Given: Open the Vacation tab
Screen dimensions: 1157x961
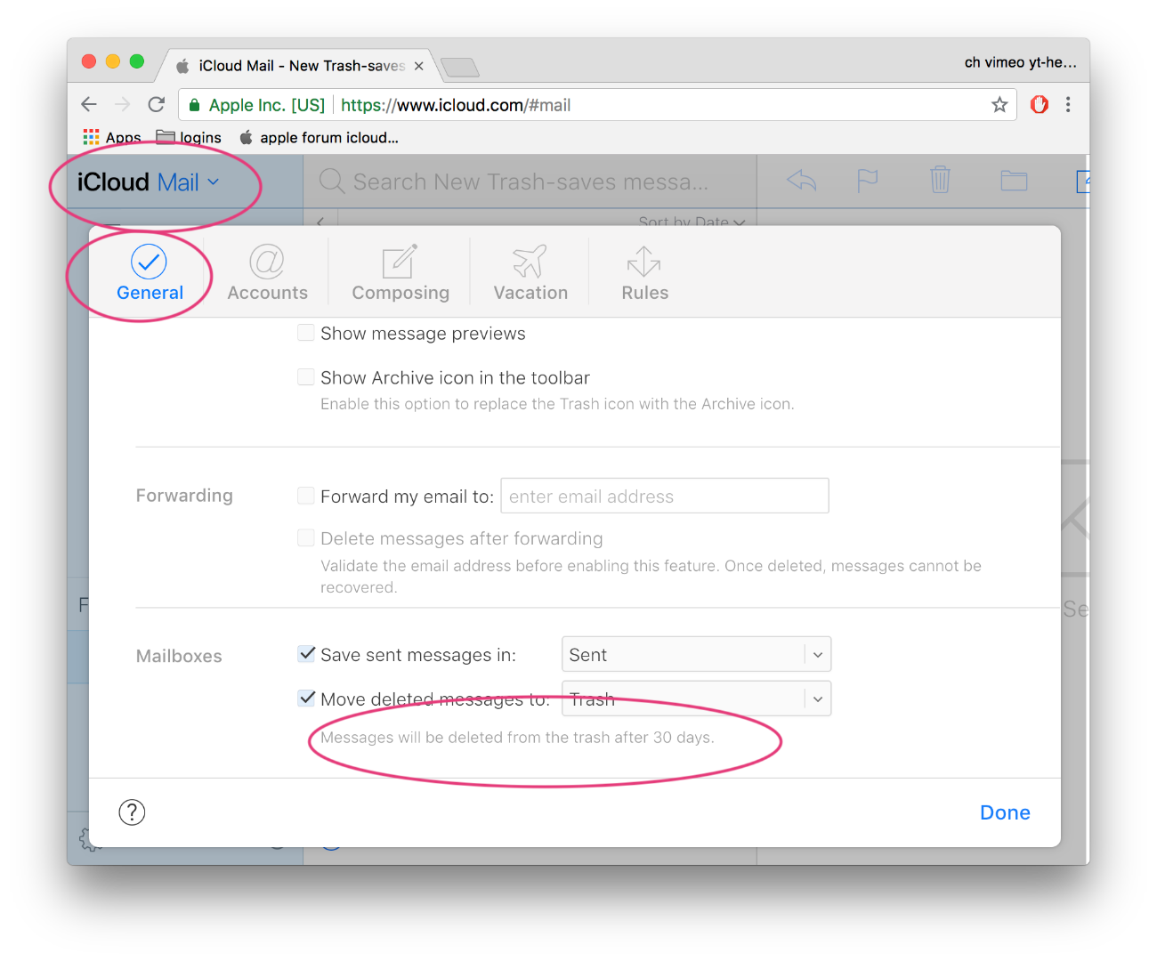Looking at the screenshot, I should coord(530,273).
